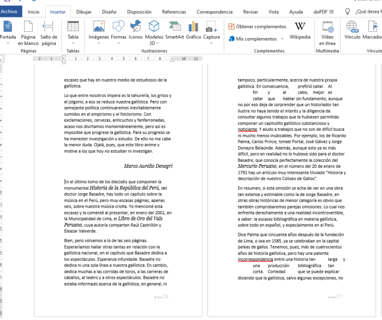The image size is (382, 320).
Task: Switch to the Referencias tab
Action: point(174,12)
